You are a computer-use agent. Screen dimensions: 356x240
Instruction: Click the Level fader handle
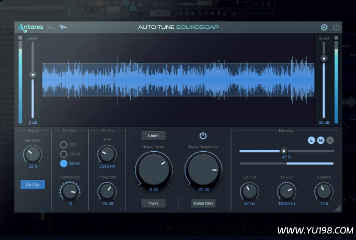pos(33,75)
